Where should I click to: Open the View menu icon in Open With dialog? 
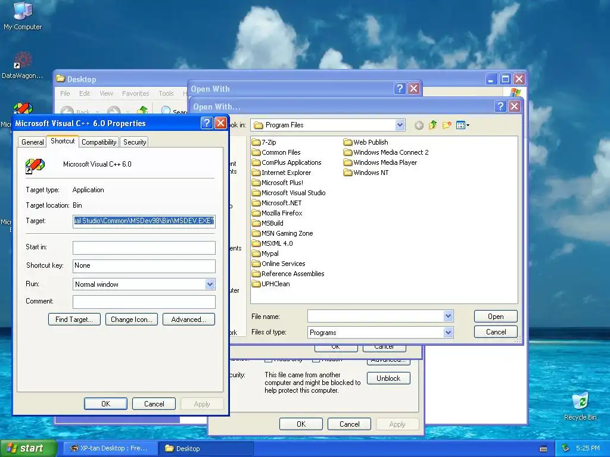click(x=462, y=125)
